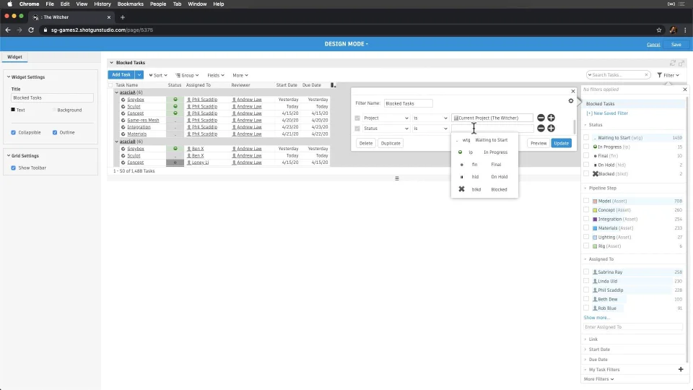Remove the Status filter condition with minus icon
Image resolution: width=693 pixels, height=390 pixels.
coord(541,129)
